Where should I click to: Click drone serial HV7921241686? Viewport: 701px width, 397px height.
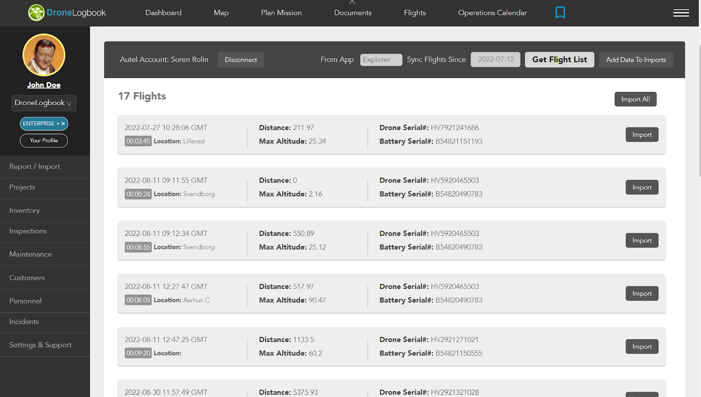coord(455,128)
